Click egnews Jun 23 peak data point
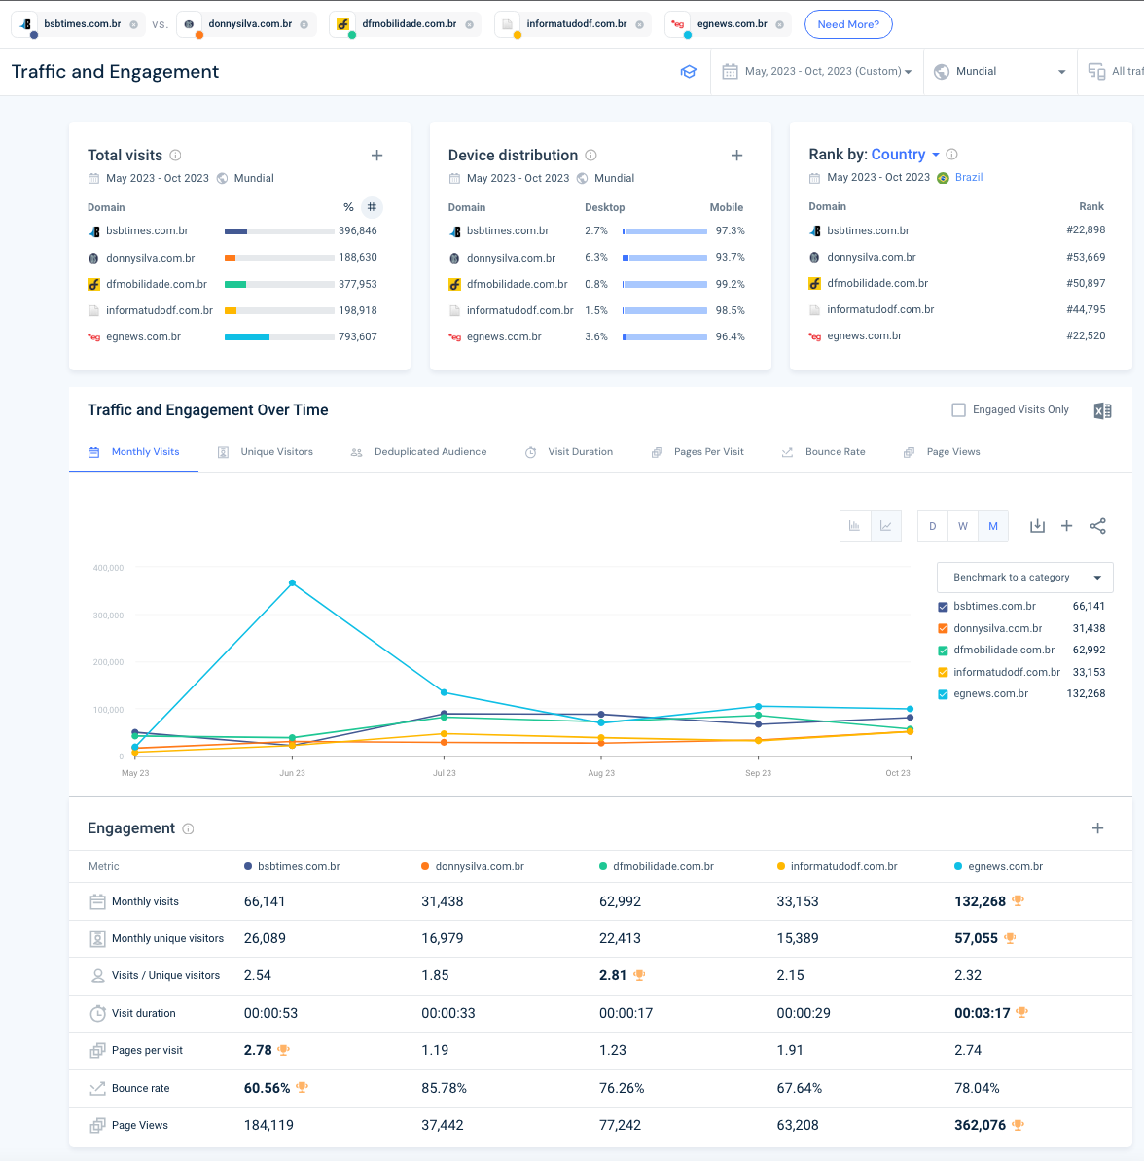This screenshot has width=1144, height=1161. 292,583
